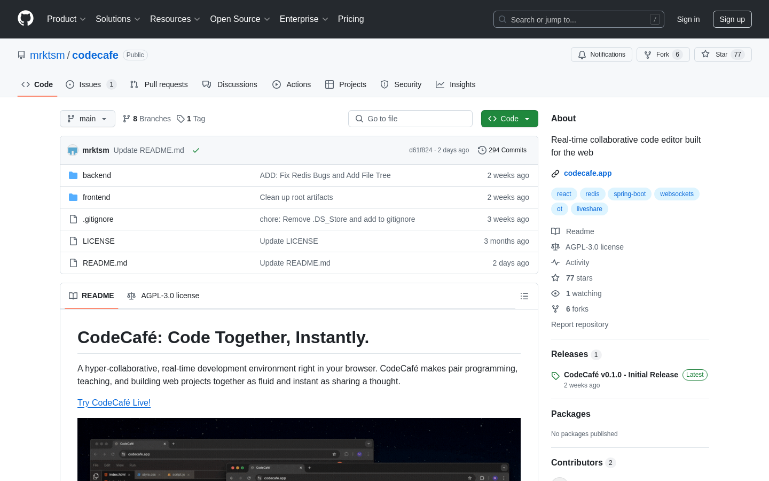This screenshot has height=481, width=769.
Task: Click the react topic tag
Action: tap(564, 194)
